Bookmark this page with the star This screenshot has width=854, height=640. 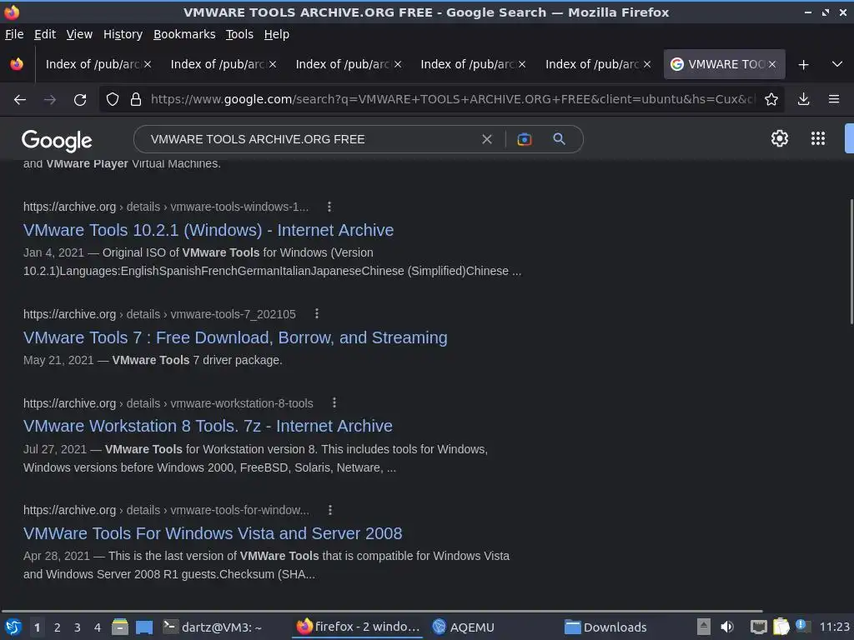[771, 100]
